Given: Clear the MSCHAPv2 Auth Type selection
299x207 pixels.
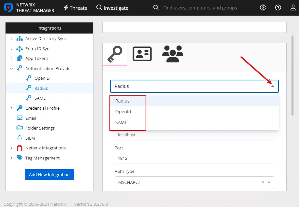Looking at the screenshot, I should tap(263, 182).
